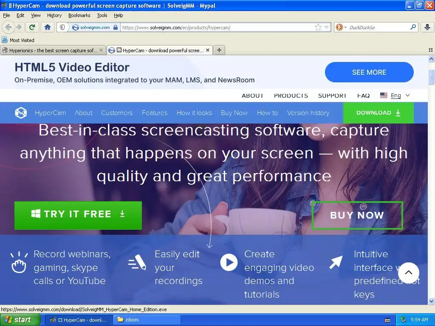This screenshot has height=326, width=435.
Task: Click the DuckDuckGo search field
Action: [378, 28]
